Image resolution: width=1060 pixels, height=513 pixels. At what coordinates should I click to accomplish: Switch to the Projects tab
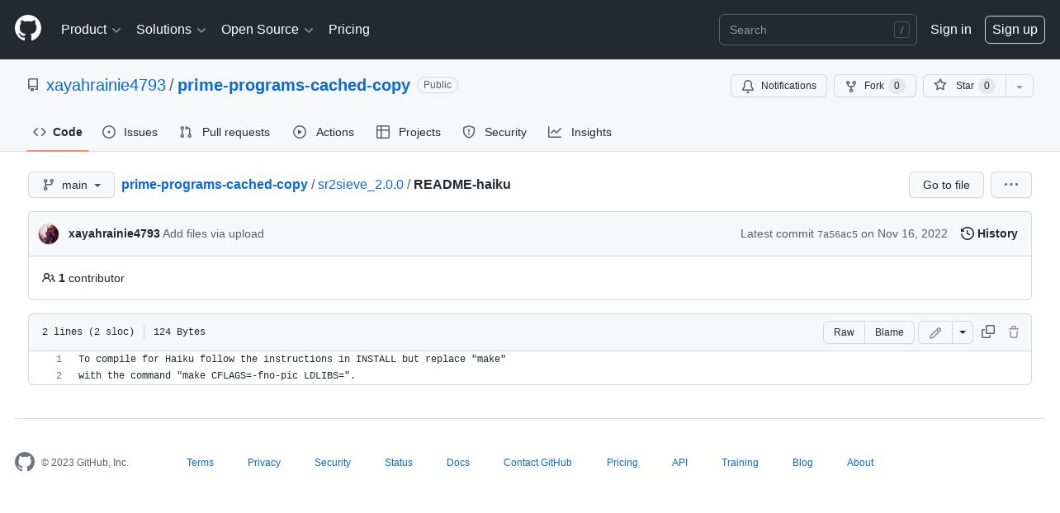tap(409, 132)
